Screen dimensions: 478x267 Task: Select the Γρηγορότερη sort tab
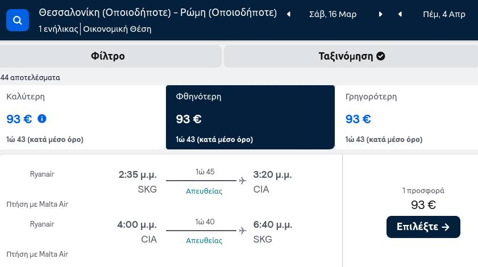click(406, 118)
